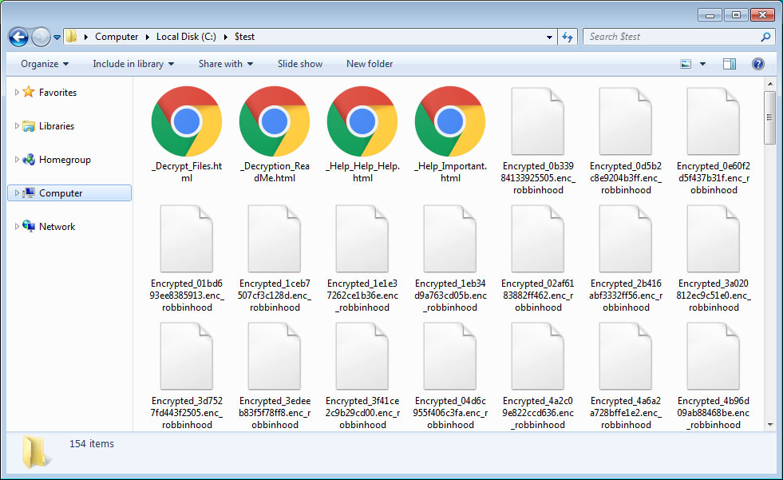Open the _Help_Important.html file

(449, 121)
